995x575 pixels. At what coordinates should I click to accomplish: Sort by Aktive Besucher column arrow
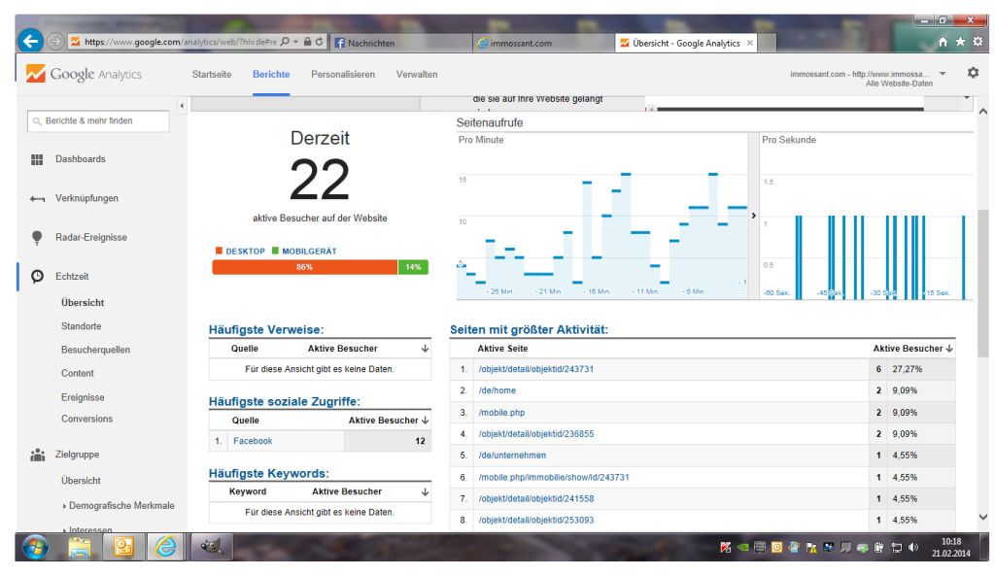948,348
